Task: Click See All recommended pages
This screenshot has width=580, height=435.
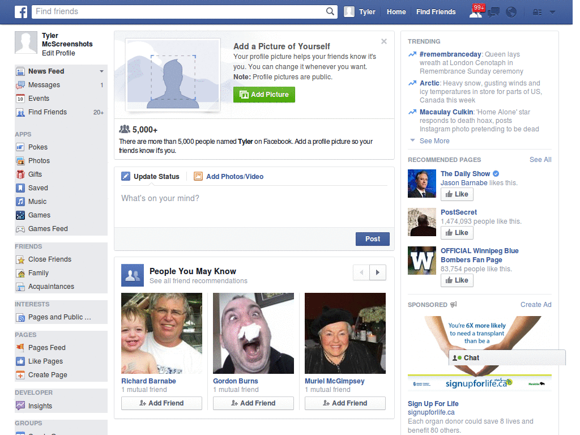Action: point(540,160)
